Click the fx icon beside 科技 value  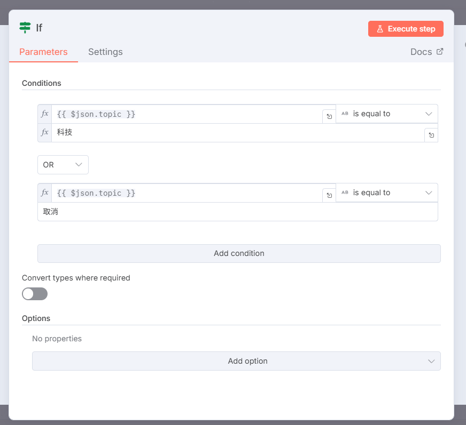tap(45, 132)
